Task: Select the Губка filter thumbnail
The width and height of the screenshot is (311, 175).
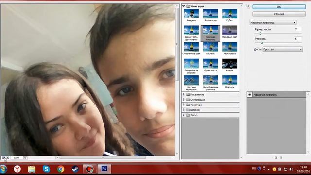Action: (229, 14)
